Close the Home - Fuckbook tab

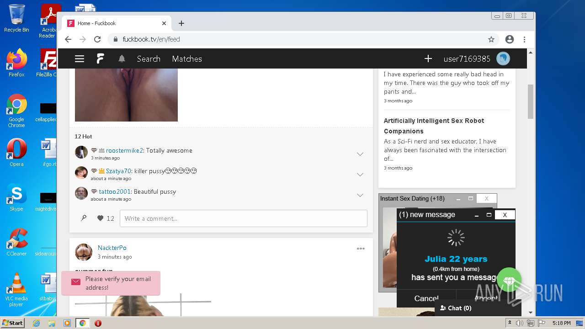[164, 23]
